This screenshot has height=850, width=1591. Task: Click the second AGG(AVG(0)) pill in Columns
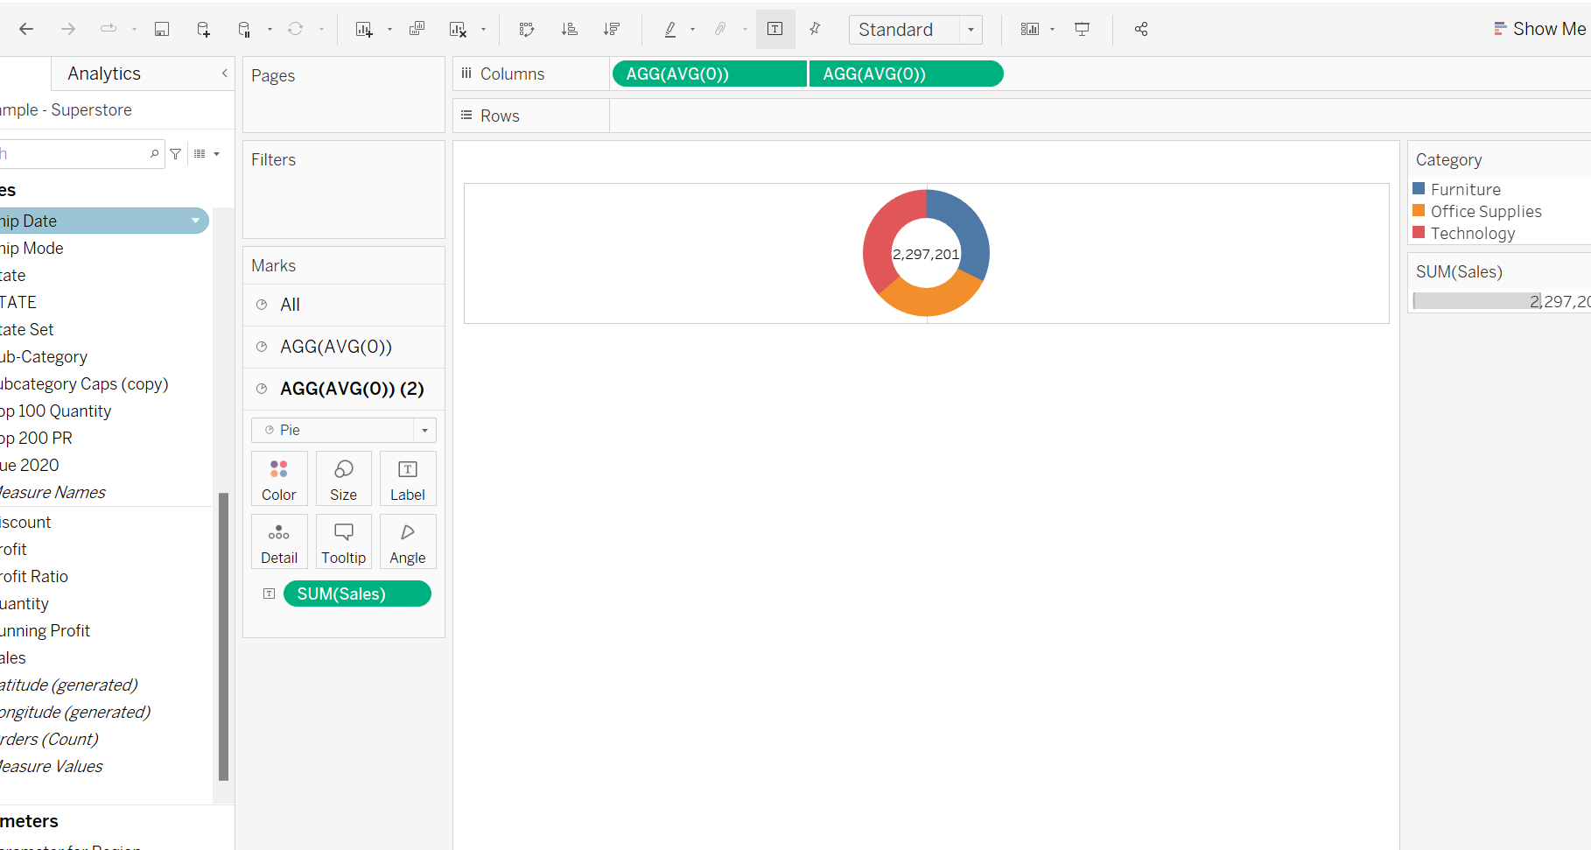point(907,74)
